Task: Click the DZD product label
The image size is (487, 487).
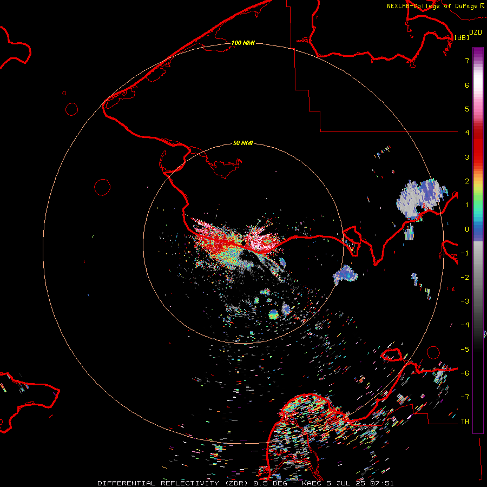Action: 475,32
